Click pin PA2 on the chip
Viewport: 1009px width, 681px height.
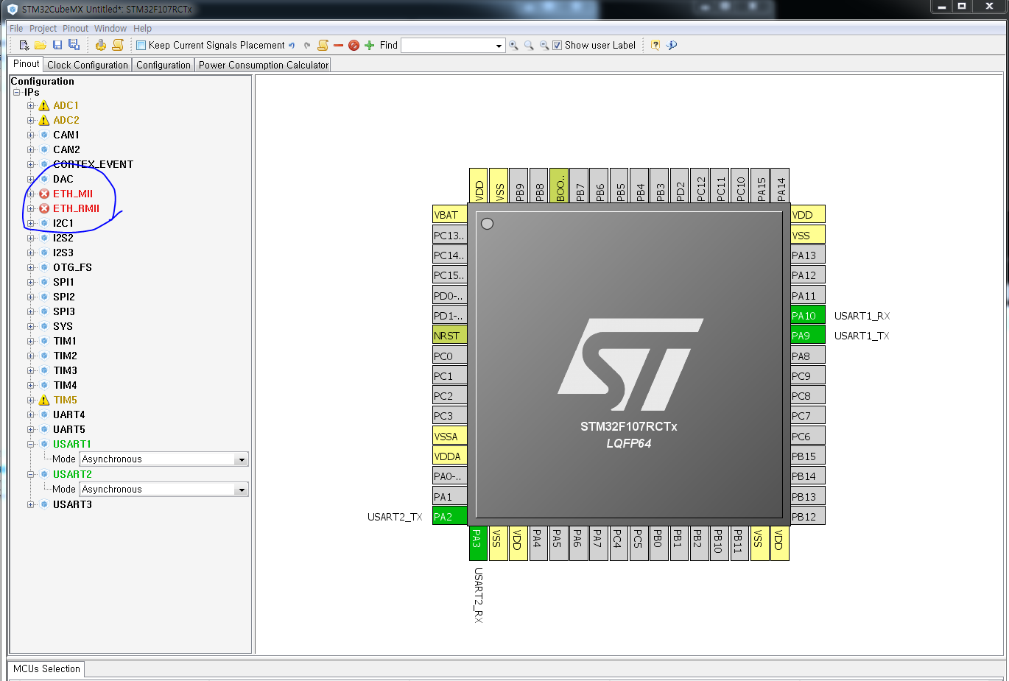coord(450,516)
